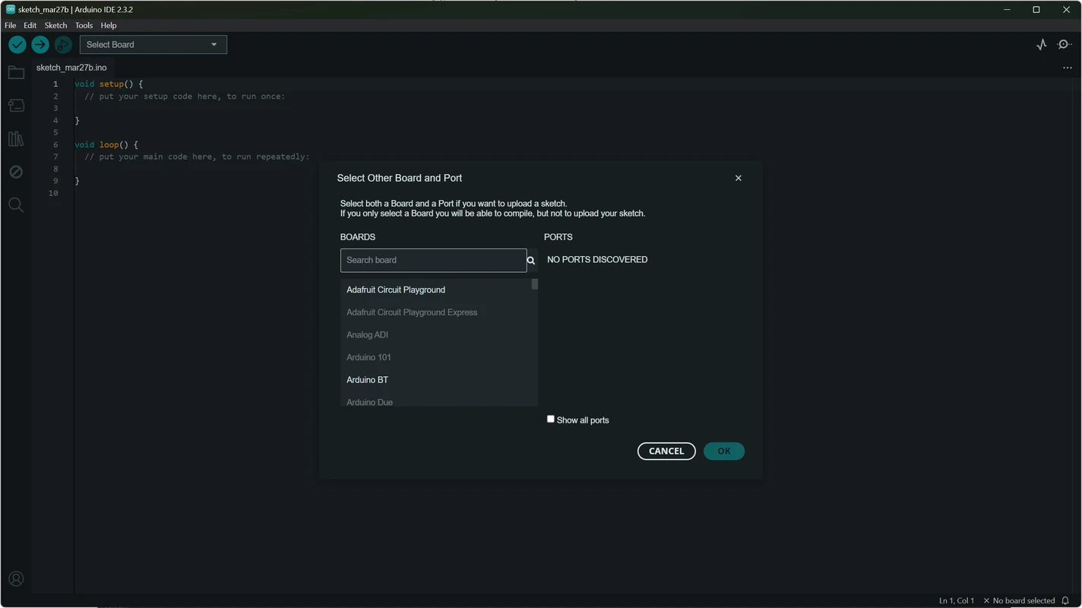Open the Search sidebar icon

16,205
